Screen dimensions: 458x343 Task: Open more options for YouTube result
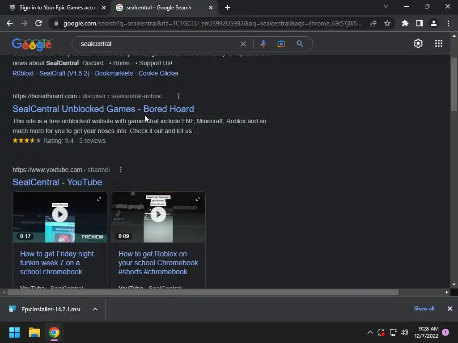[x=121, y=170]
